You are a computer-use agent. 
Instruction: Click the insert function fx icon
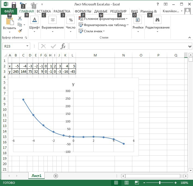coord(63,46)
